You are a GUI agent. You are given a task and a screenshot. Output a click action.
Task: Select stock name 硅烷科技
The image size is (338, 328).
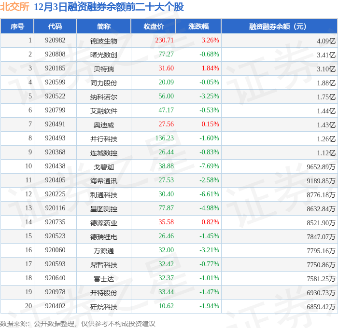click(x=104, y=307)
